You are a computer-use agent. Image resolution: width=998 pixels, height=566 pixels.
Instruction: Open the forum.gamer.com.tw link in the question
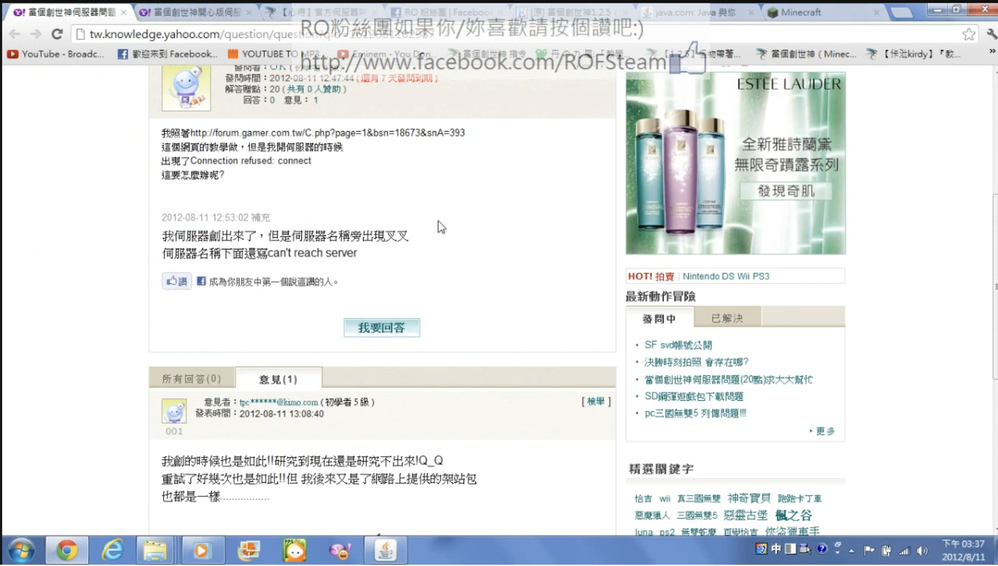tap(327, 133)
